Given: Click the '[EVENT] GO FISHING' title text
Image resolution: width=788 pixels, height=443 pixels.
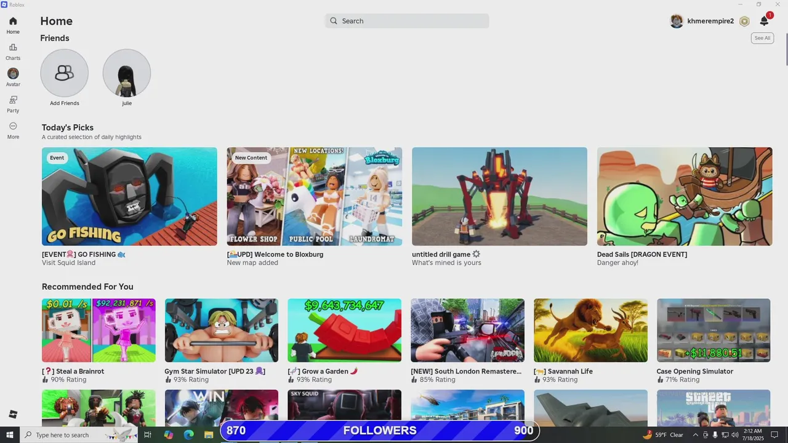Looking at the screenshot, I should click(x=84, y=254).
